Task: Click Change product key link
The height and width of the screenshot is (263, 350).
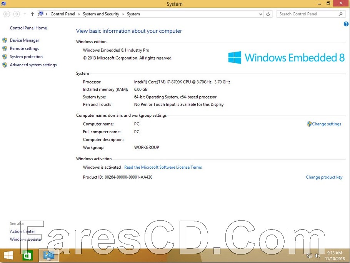Action: point(324,177)
